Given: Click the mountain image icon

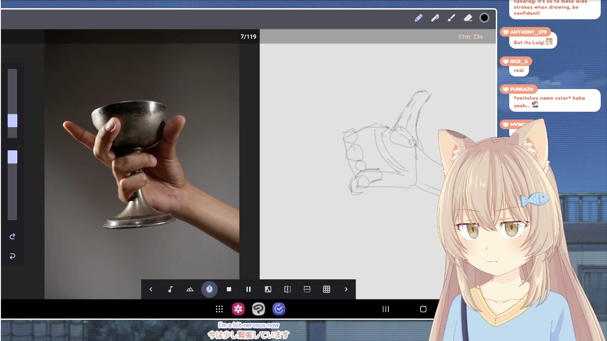Looking at the screenshot, I should pyautogui.click(x=190, y=289).
